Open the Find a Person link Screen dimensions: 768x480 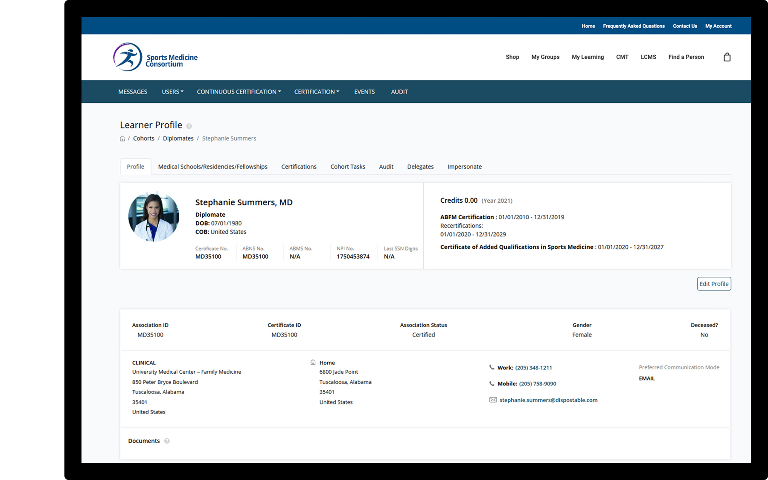[x=686, y=57]
